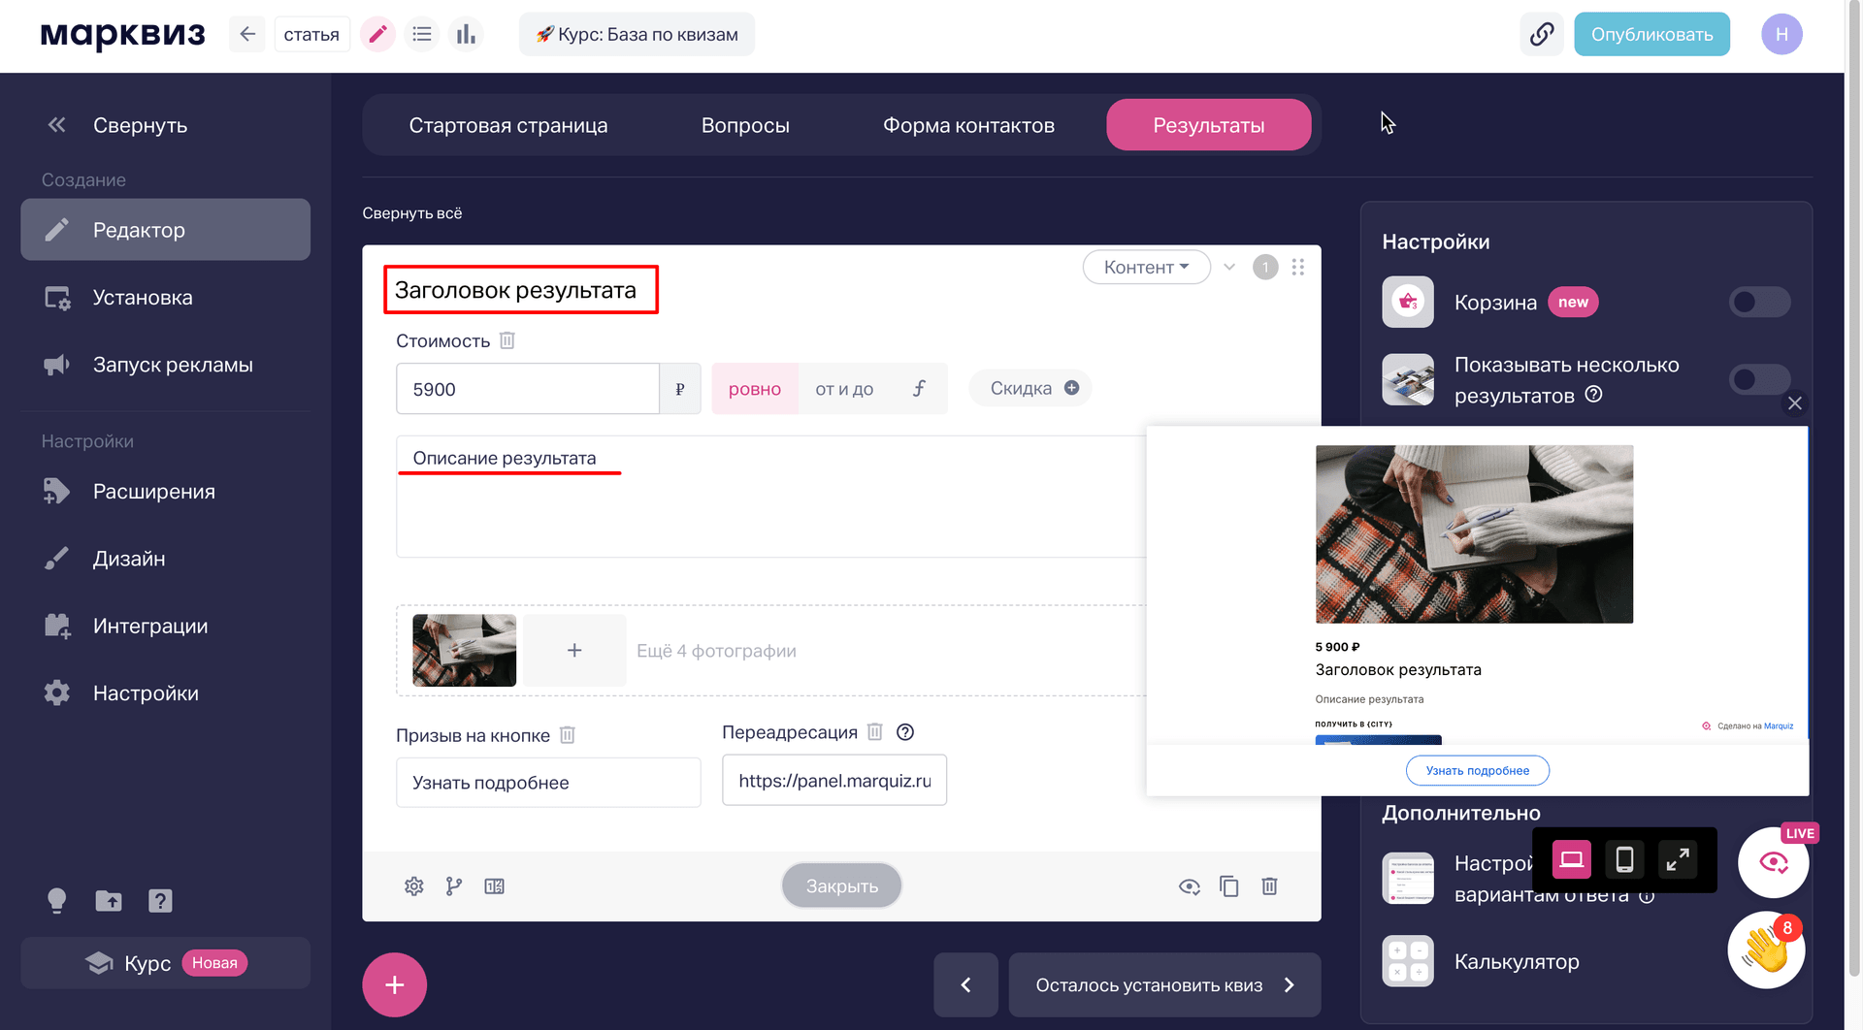This screenshot has height=1030, width=1863.
Task: Select от и до price mode
Action: tap(844, 389)
